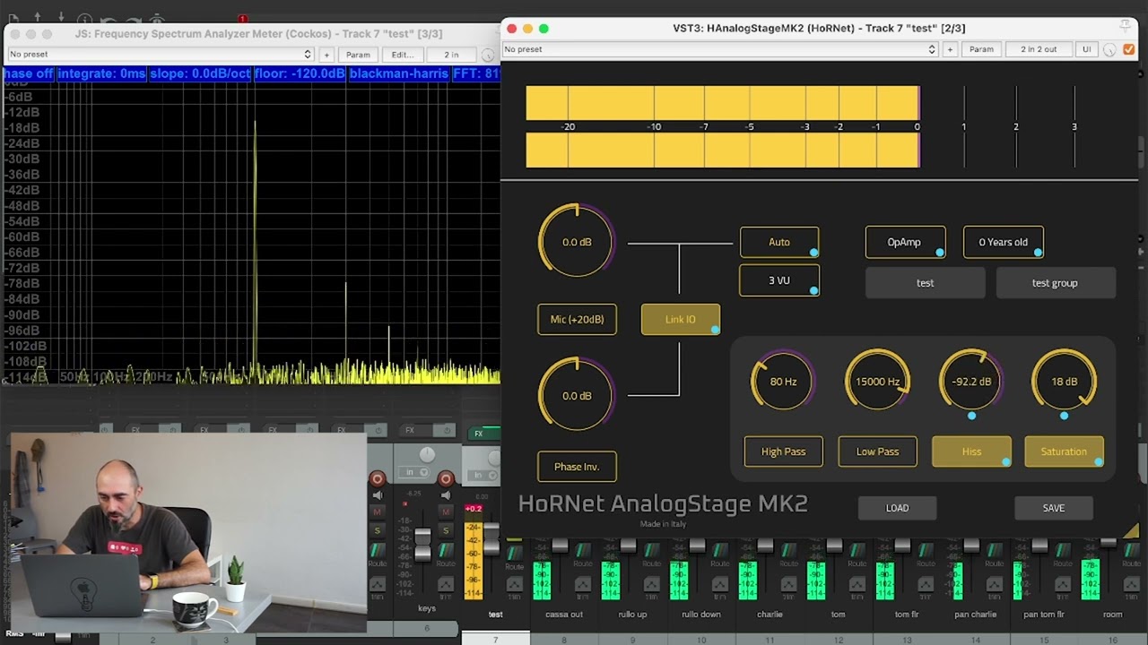Click the SAVE button

point(1054,508)
